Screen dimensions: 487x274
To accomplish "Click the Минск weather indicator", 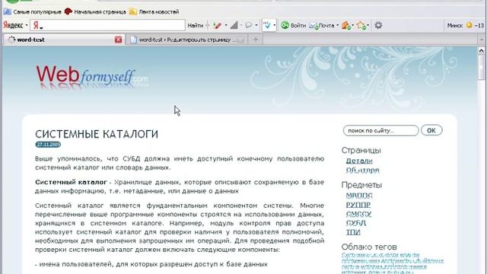I will tap(465, 25).
